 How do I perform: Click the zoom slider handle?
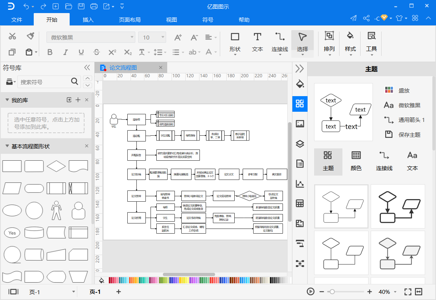coord(332,292)
